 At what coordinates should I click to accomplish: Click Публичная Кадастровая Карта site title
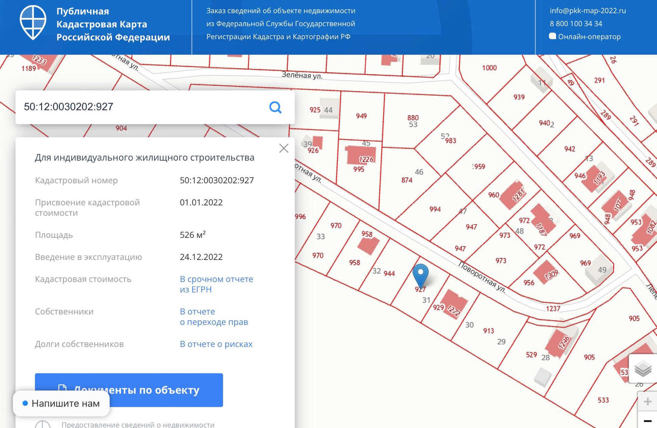pos(113,24)
